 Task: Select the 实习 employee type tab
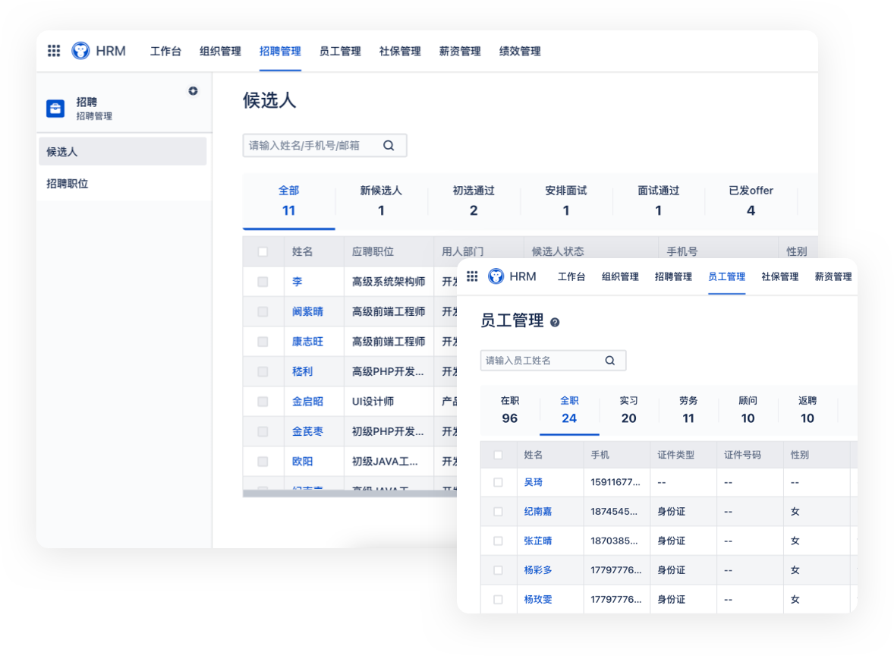pos(628,410)
